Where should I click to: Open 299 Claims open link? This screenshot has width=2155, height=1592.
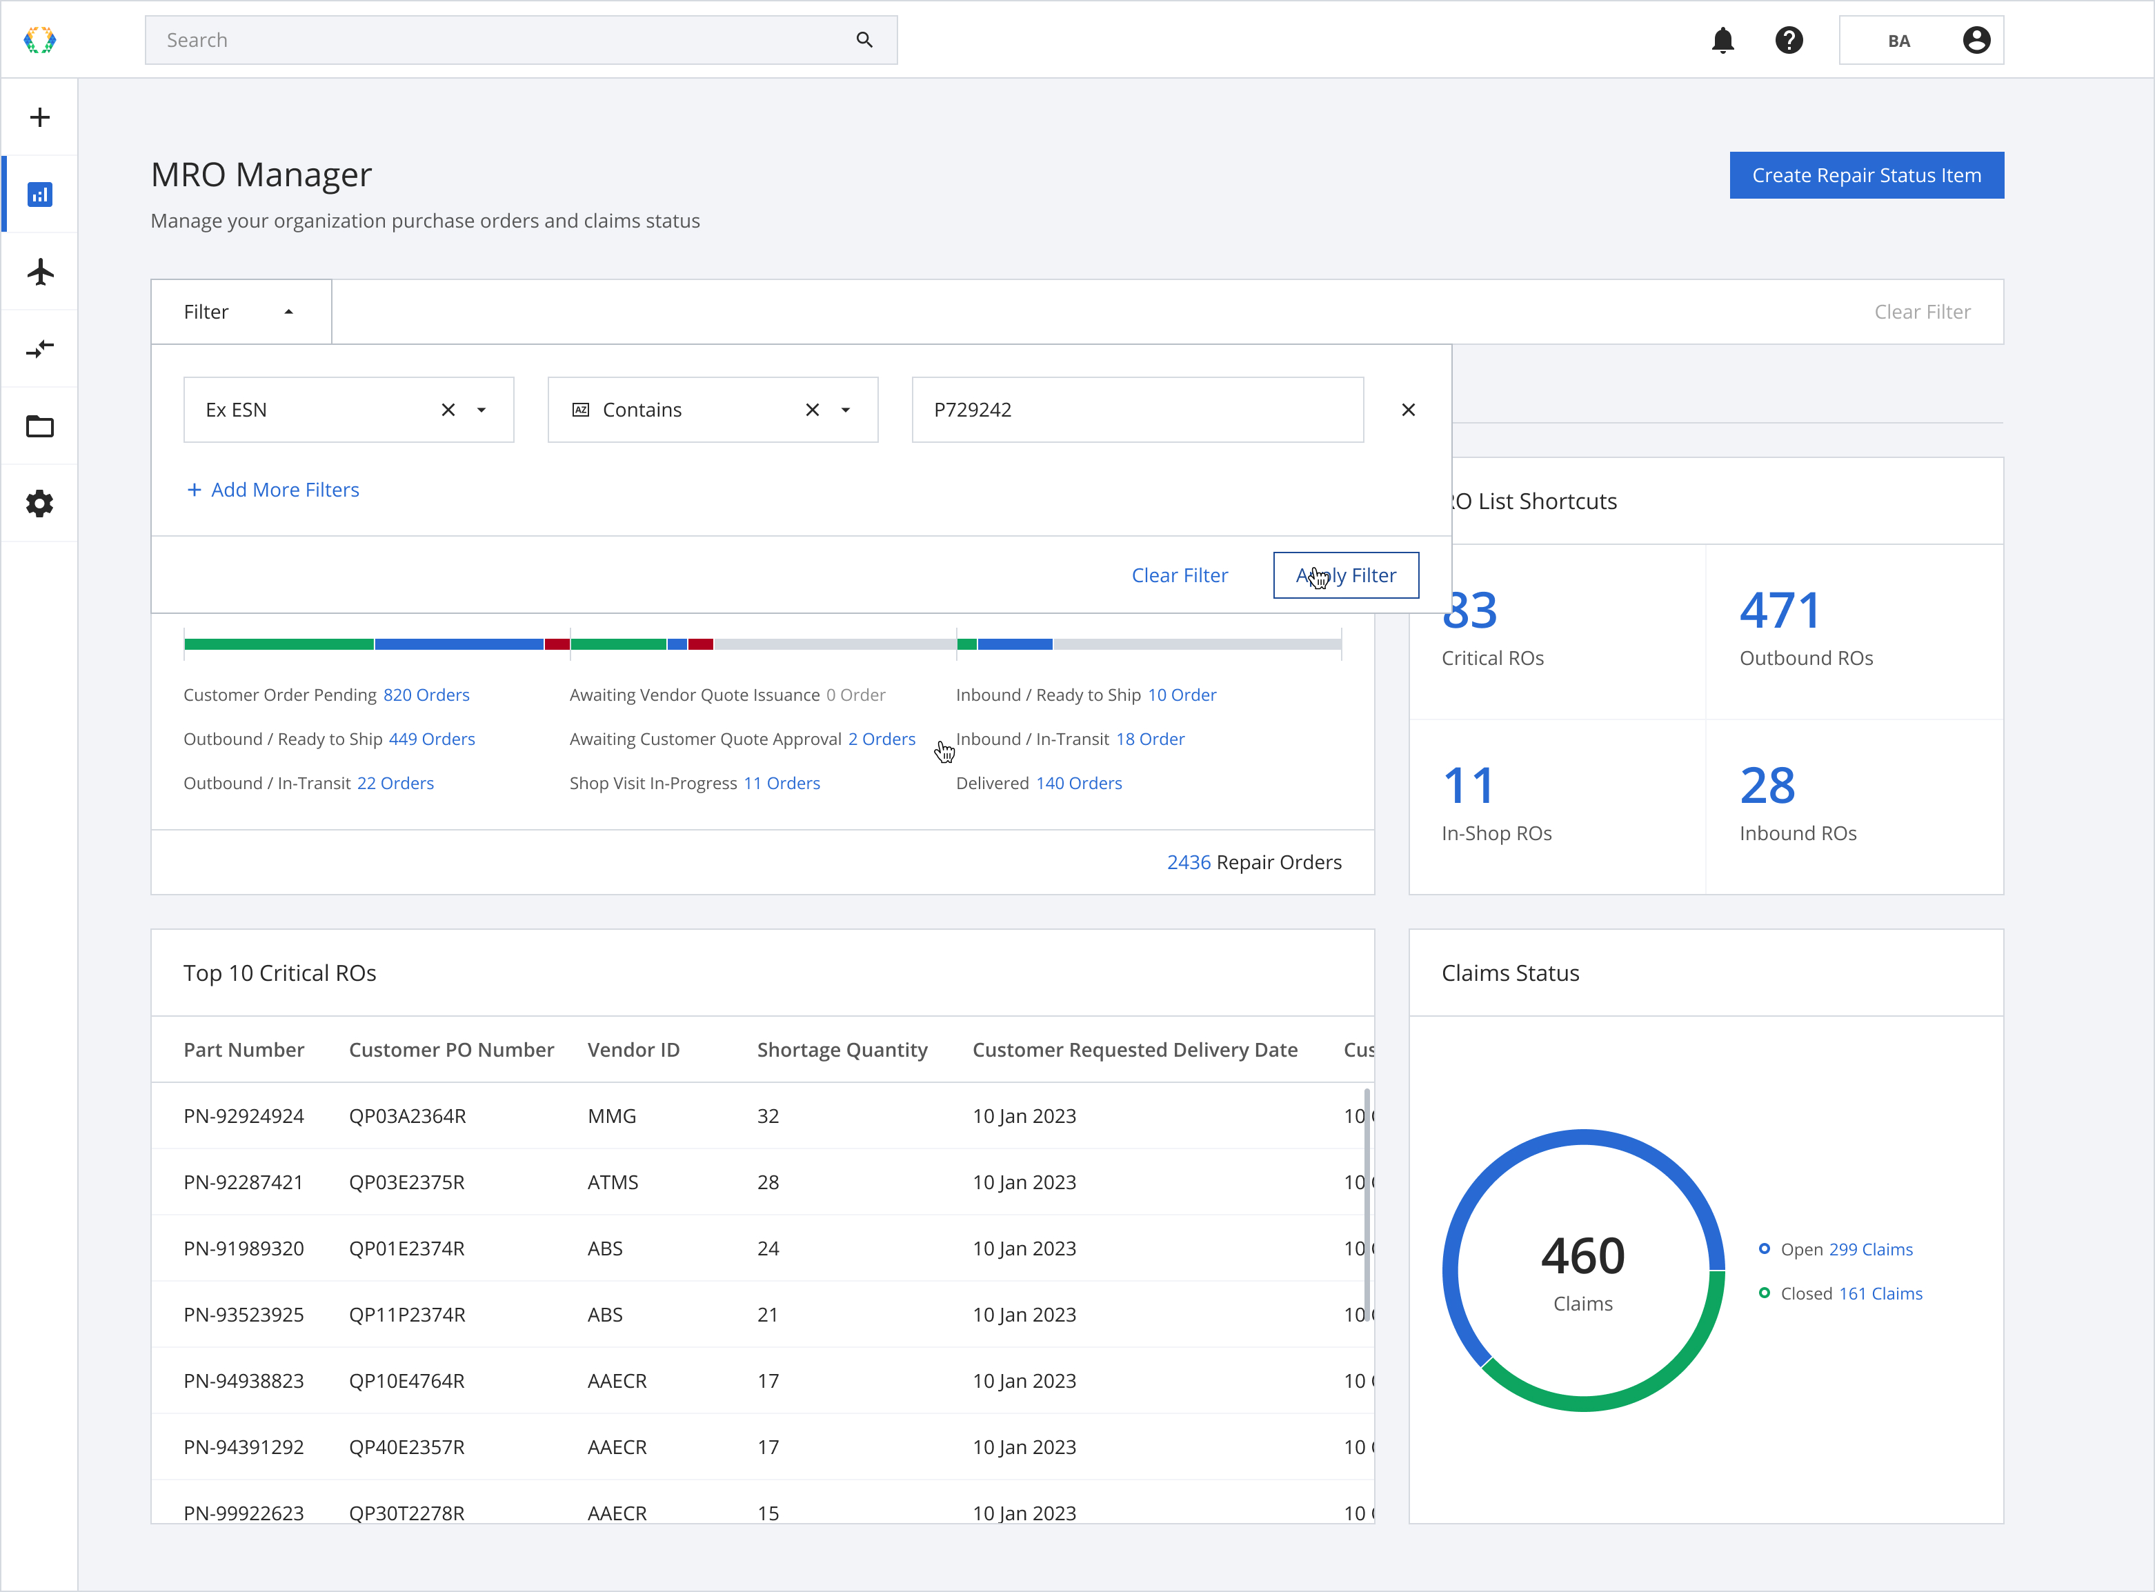coord(1871,1249)
